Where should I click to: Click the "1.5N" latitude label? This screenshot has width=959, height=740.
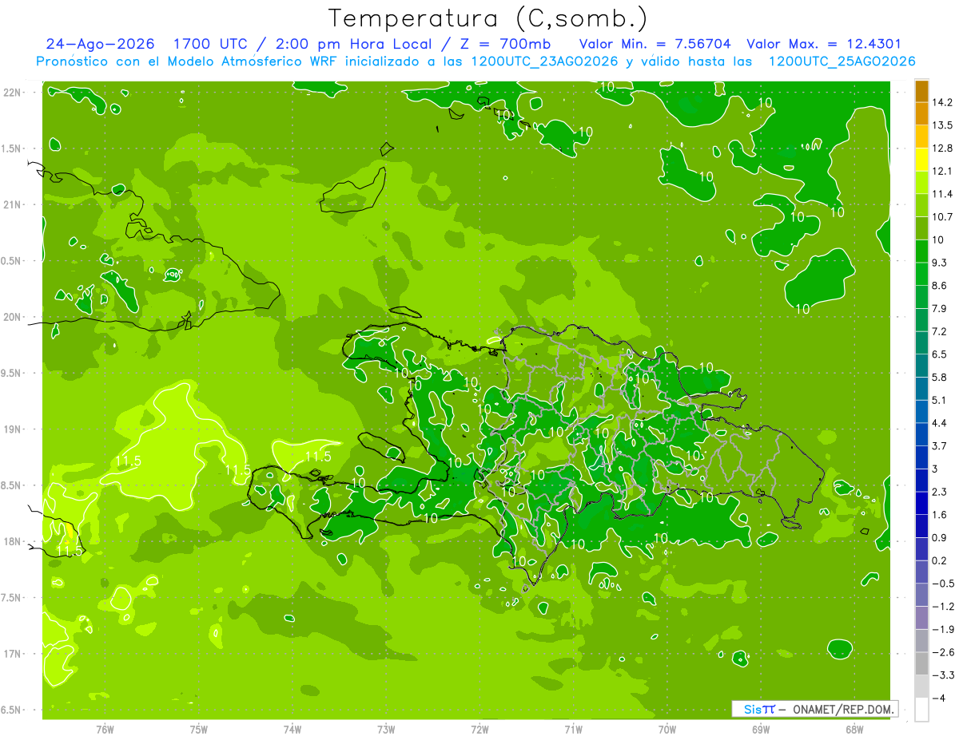[x=13, y=148]
